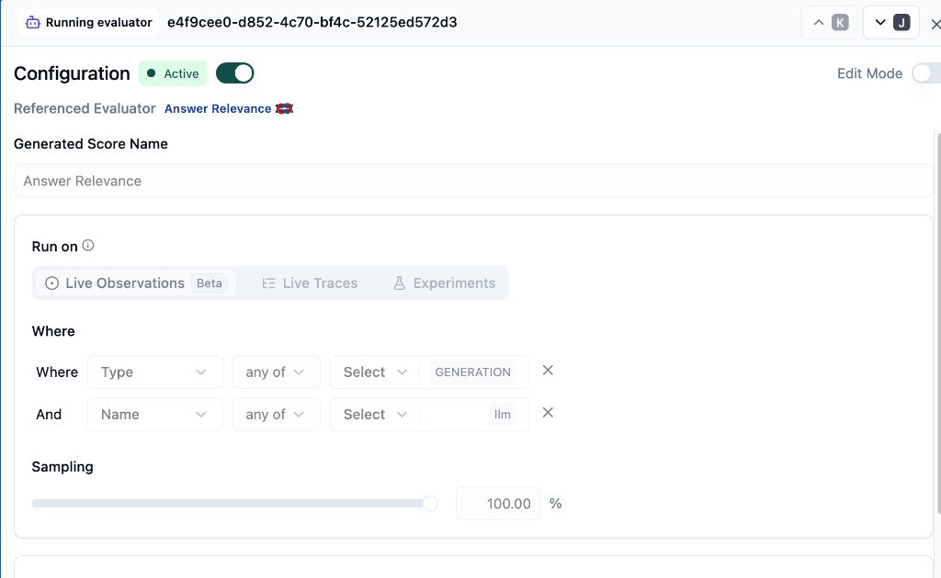Click the Sampling slider handle
The height and width of the screenshot is (578, 941).
tap(429, 503)
